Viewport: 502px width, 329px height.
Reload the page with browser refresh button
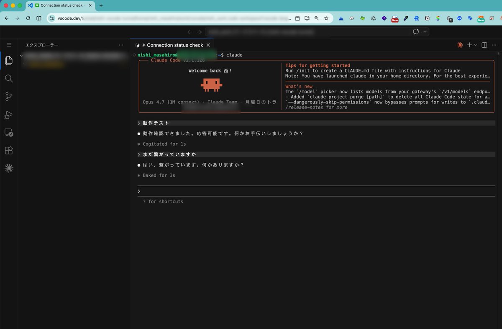pyautogui.click(x=28, y=18)
